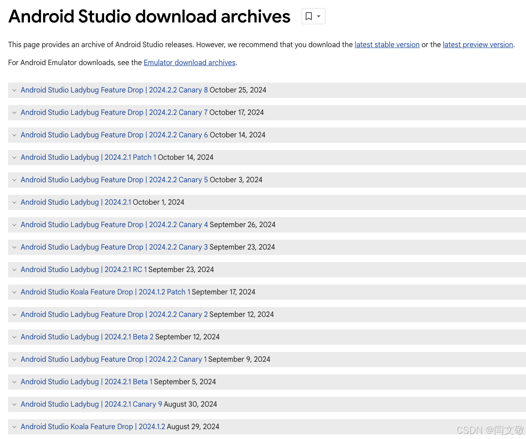Open Ladybug Feature Drop 2024.2.2 Canary 5 title
Viewport: 526px width, 439px height.
(x=114, y=180)
